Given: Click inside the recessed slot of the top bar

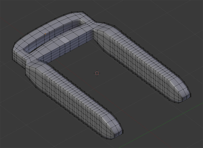Looking at the screenshot, I should pos(54,35).
